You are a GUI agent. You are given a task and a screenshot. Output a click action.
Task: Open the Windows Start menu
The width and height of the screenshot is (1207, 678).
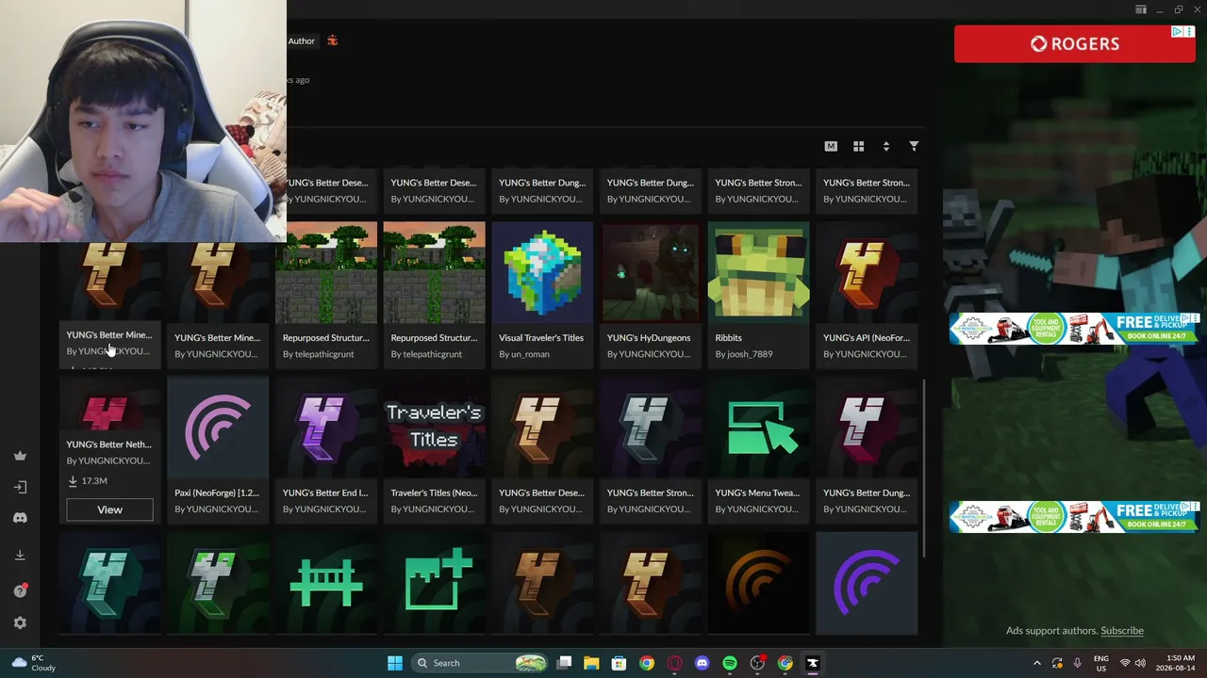pos(395,663)
